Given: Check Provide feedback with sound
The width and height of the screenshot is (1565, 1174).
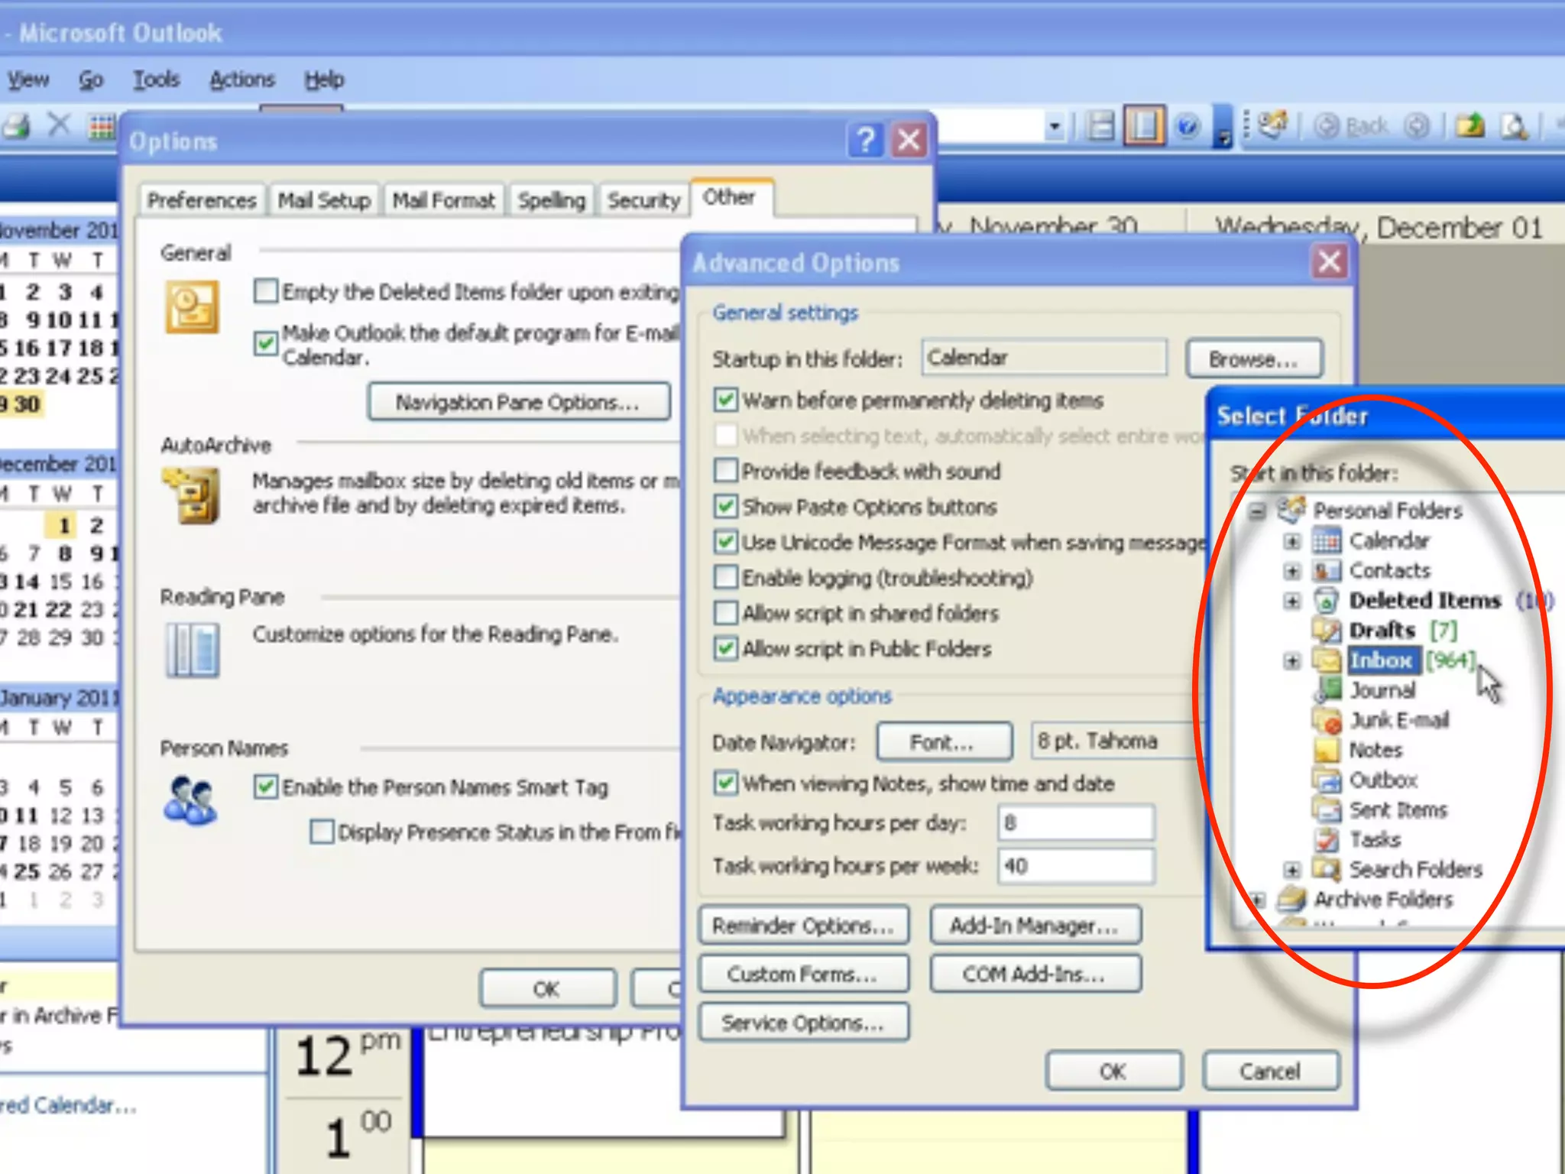Looking at the screenshot, I should [725, 471].
